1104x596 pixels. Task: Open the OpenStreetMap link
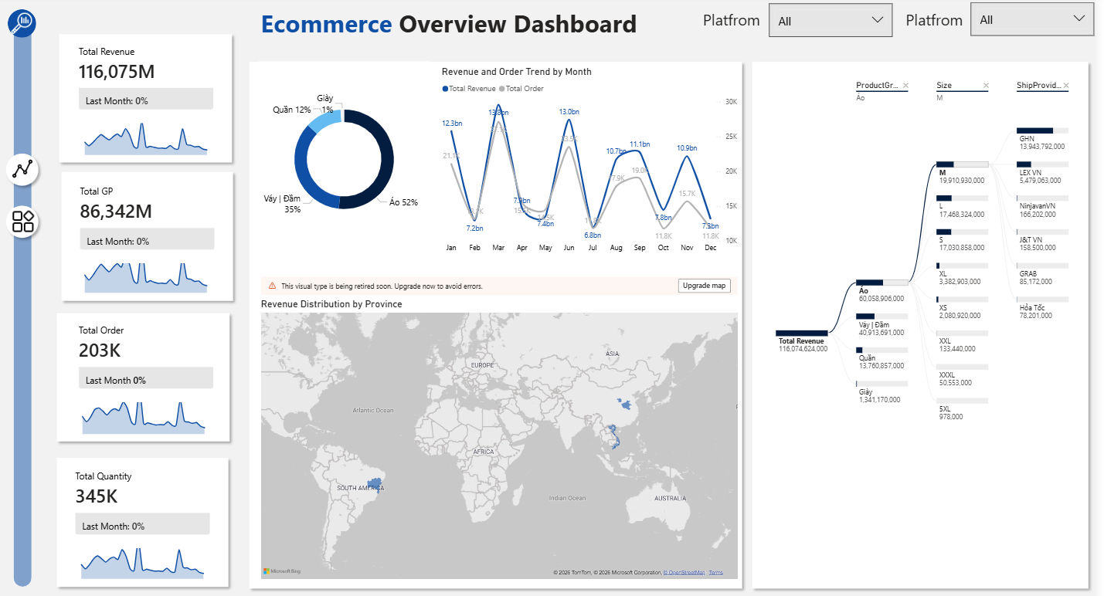click(x=685, y=572)
